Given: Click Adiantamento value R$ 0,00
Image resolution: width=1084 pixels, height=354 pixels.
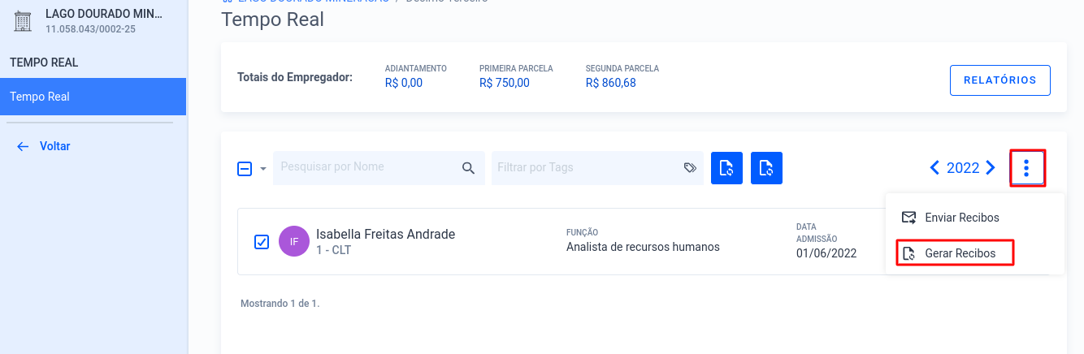Looking at the screenshot, I should point(404,83).
